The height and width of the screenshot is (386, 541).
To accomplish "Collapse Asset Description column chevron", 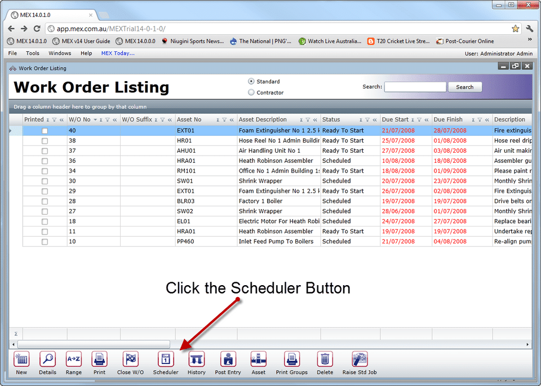I will [315, 119].
